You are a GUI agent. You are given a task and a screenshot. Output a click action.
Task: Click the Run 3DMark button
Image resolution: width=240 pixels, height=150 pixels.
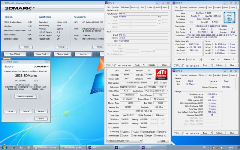coord(15,54)
